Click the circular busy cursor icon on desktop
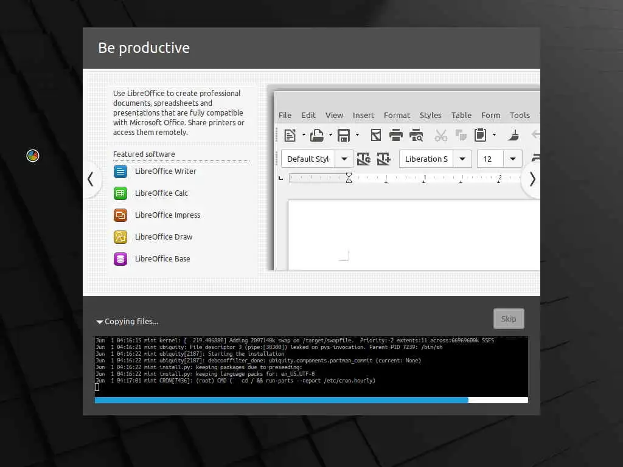The width and height of the screenshot is (623, 467). pos(33,156)
